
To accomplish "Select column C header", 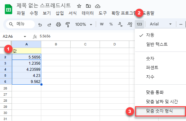I will (x=85, y=44).
